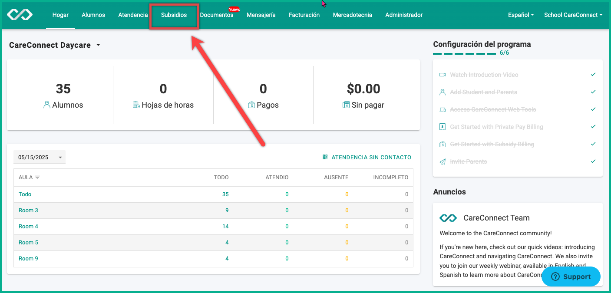The width and height of the screenshot is (611, 293).
Task: Open the Room 5 link
Action: 28,242
